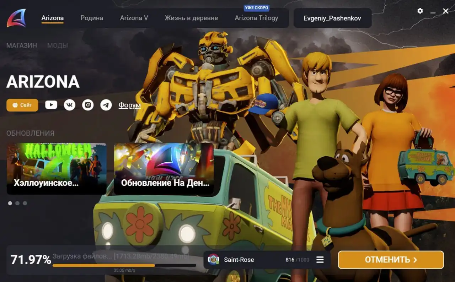The width and height of the screenshot is (455, 282).
Task: Switch to the Arizona V tab
Action: pos(134,18)
